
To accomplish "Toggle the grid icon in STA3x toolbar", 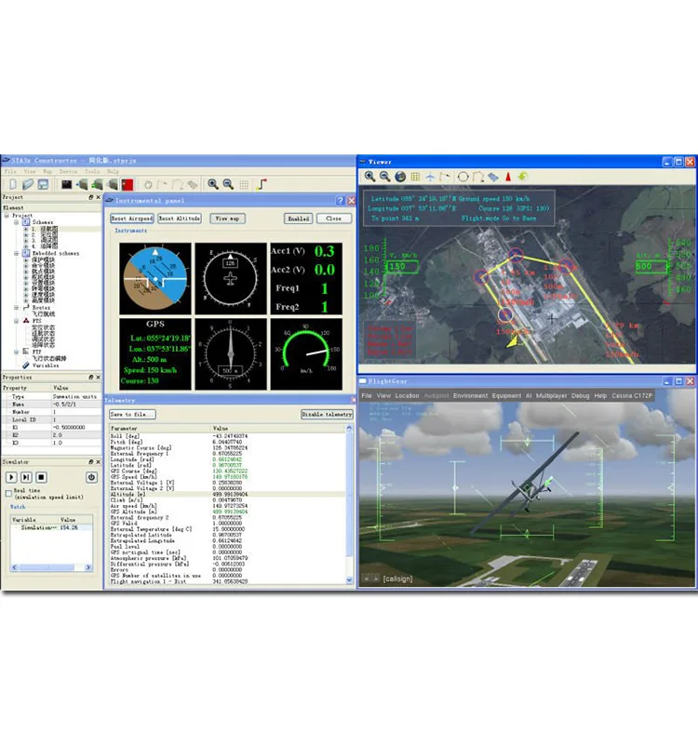I will click(x=244, y=184).
